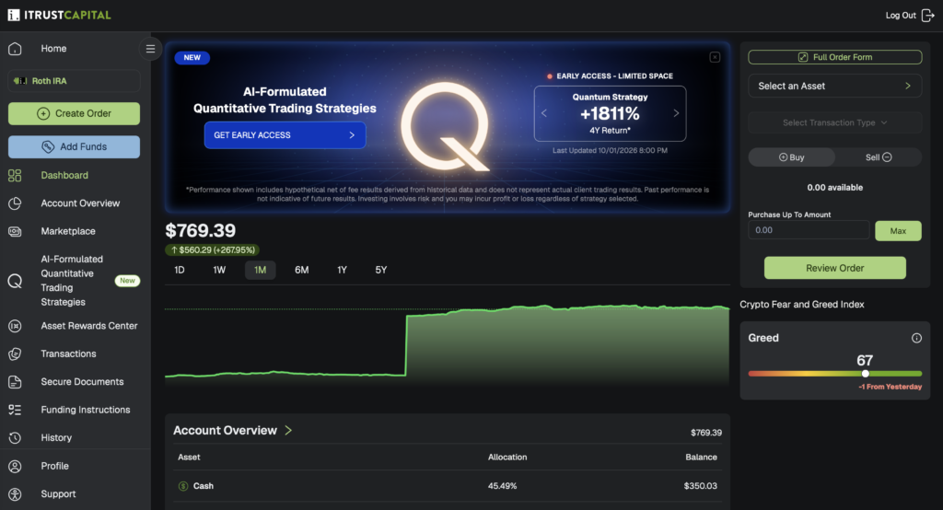Click the Dashboard grid icon
The image size is (943, 510).
15,175
